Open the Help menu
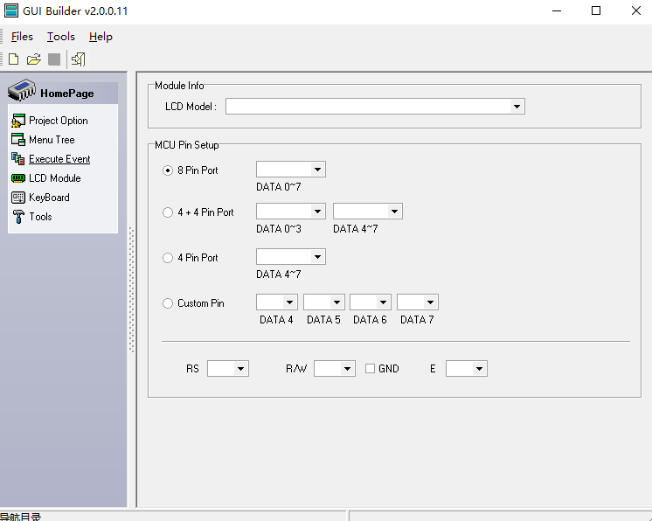This screenshot has height=521, width=652. pyautogui.click(x=101, y=37)
